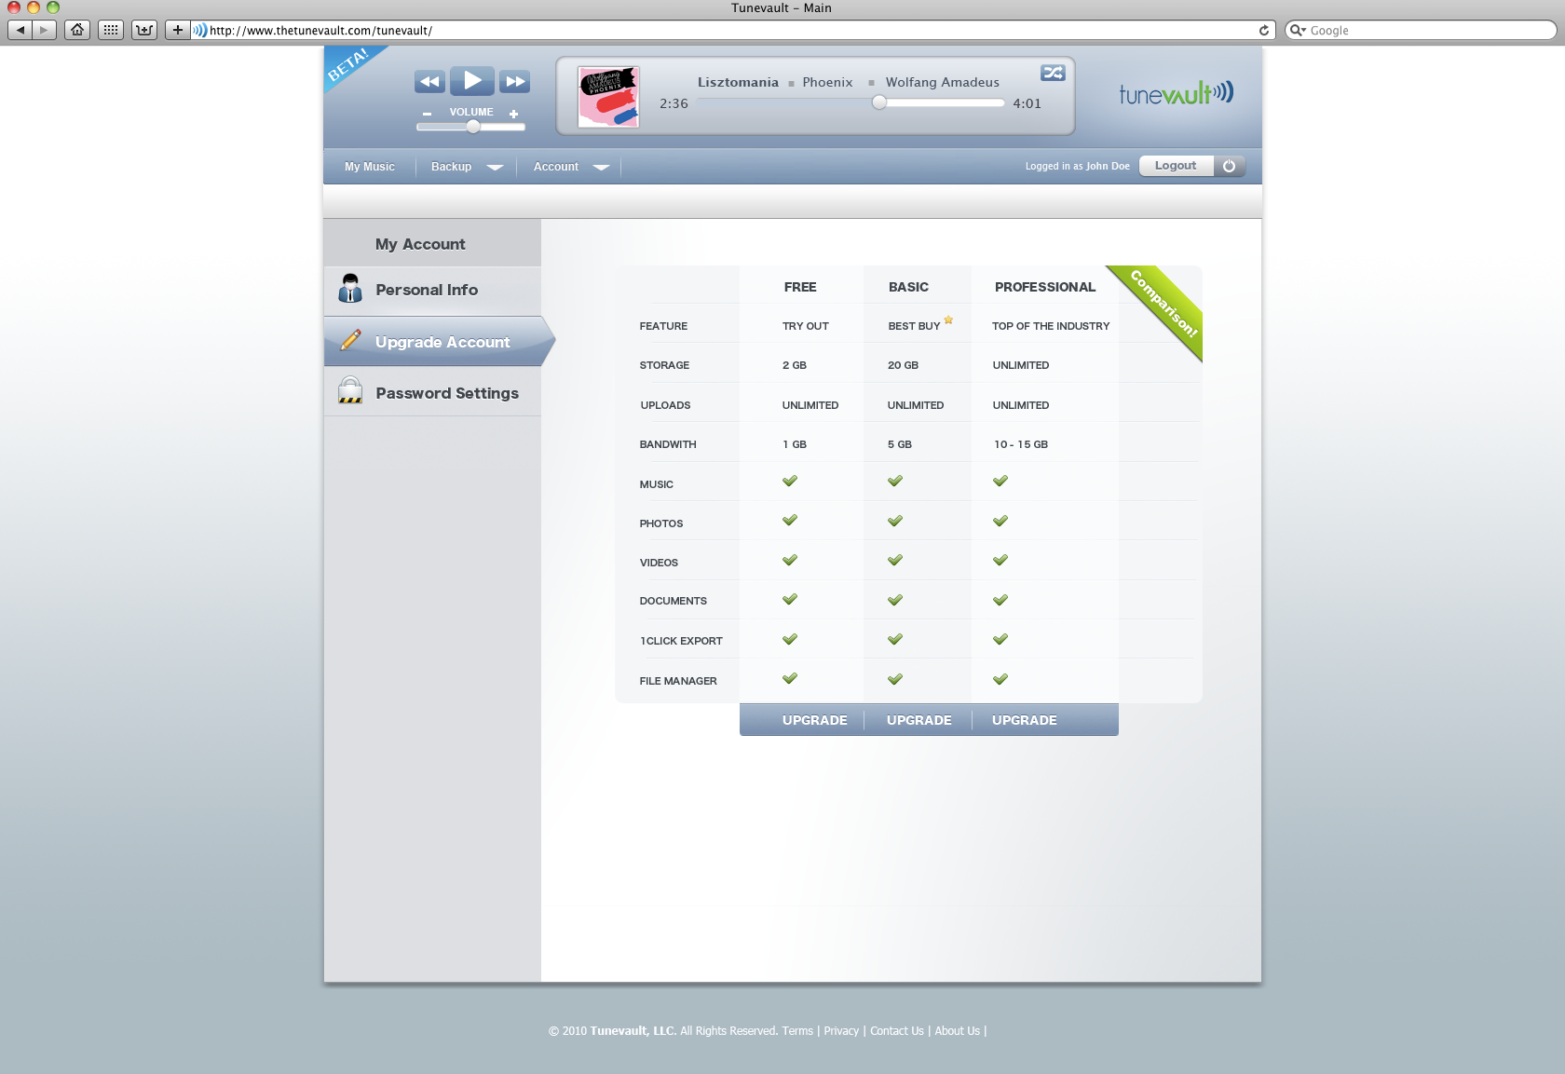1565x1074 pixels.
Task: Lower volume with the minus icon
Action: point(427,114)
